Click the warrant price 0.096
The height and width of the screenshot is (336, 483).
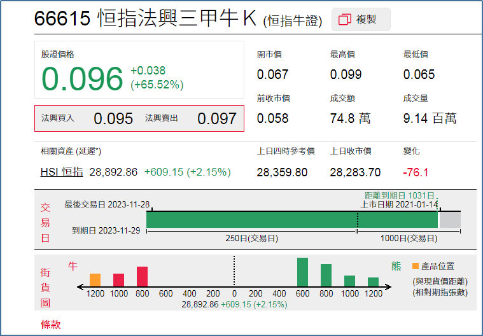pos(82,79)
